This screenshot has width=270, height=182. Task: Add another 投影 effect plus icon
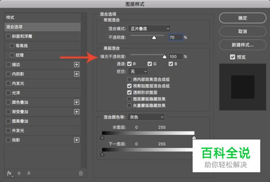point(77,140)
